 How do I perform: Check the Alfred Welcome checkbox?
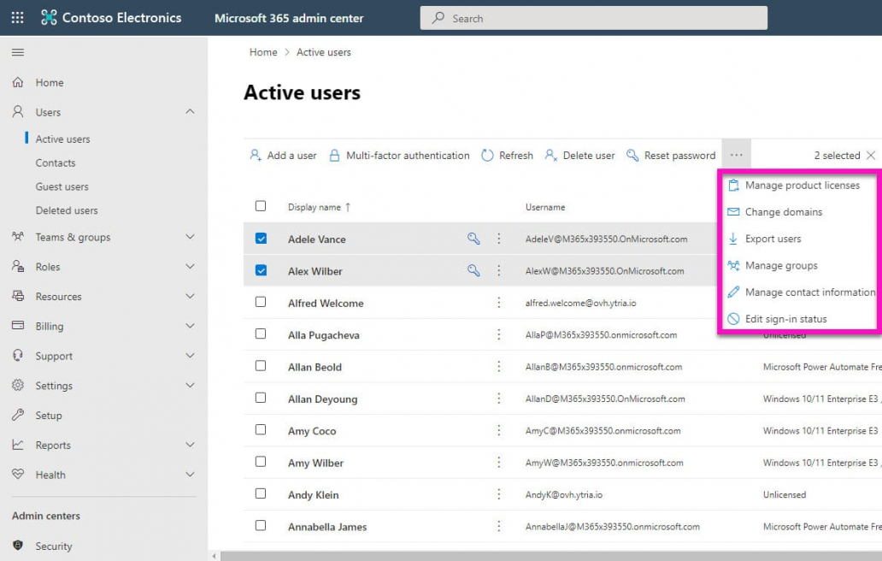261,302
